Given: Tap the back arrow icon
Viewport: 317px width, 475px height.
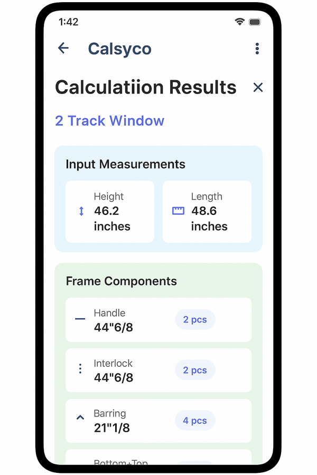Looking at the screenshot, I should 63,48.
